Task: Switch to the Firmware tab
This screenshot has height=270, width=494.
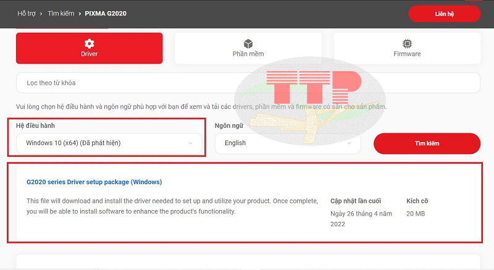Action: [x=407, y=48]
